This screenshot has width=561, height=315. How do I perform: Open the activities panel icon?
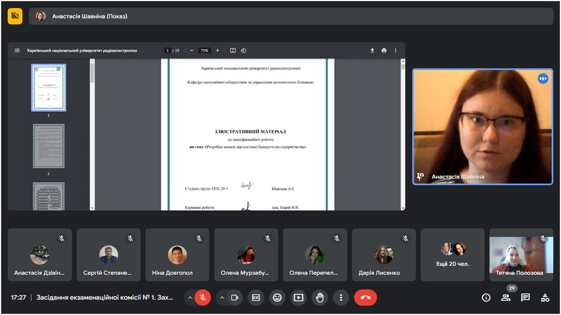tap(546, 297)
